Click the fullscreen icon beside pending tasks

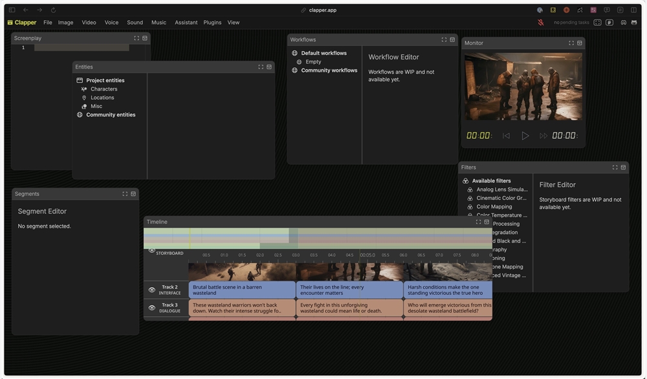(x=597, y=23)
